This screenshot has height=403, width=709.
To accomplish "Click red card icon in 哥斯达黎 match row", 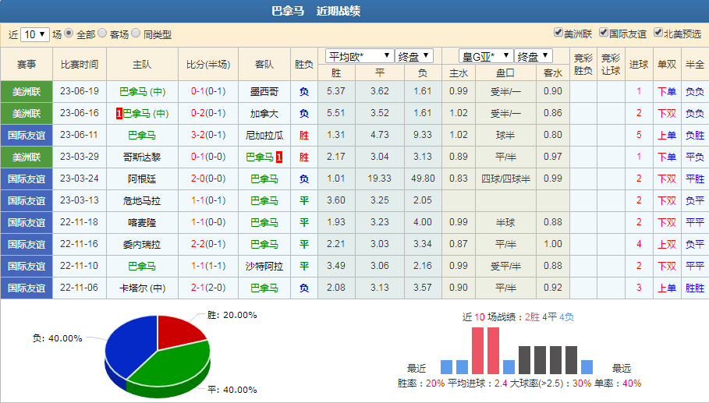I will pyautogui.click(x=278, y=157).
